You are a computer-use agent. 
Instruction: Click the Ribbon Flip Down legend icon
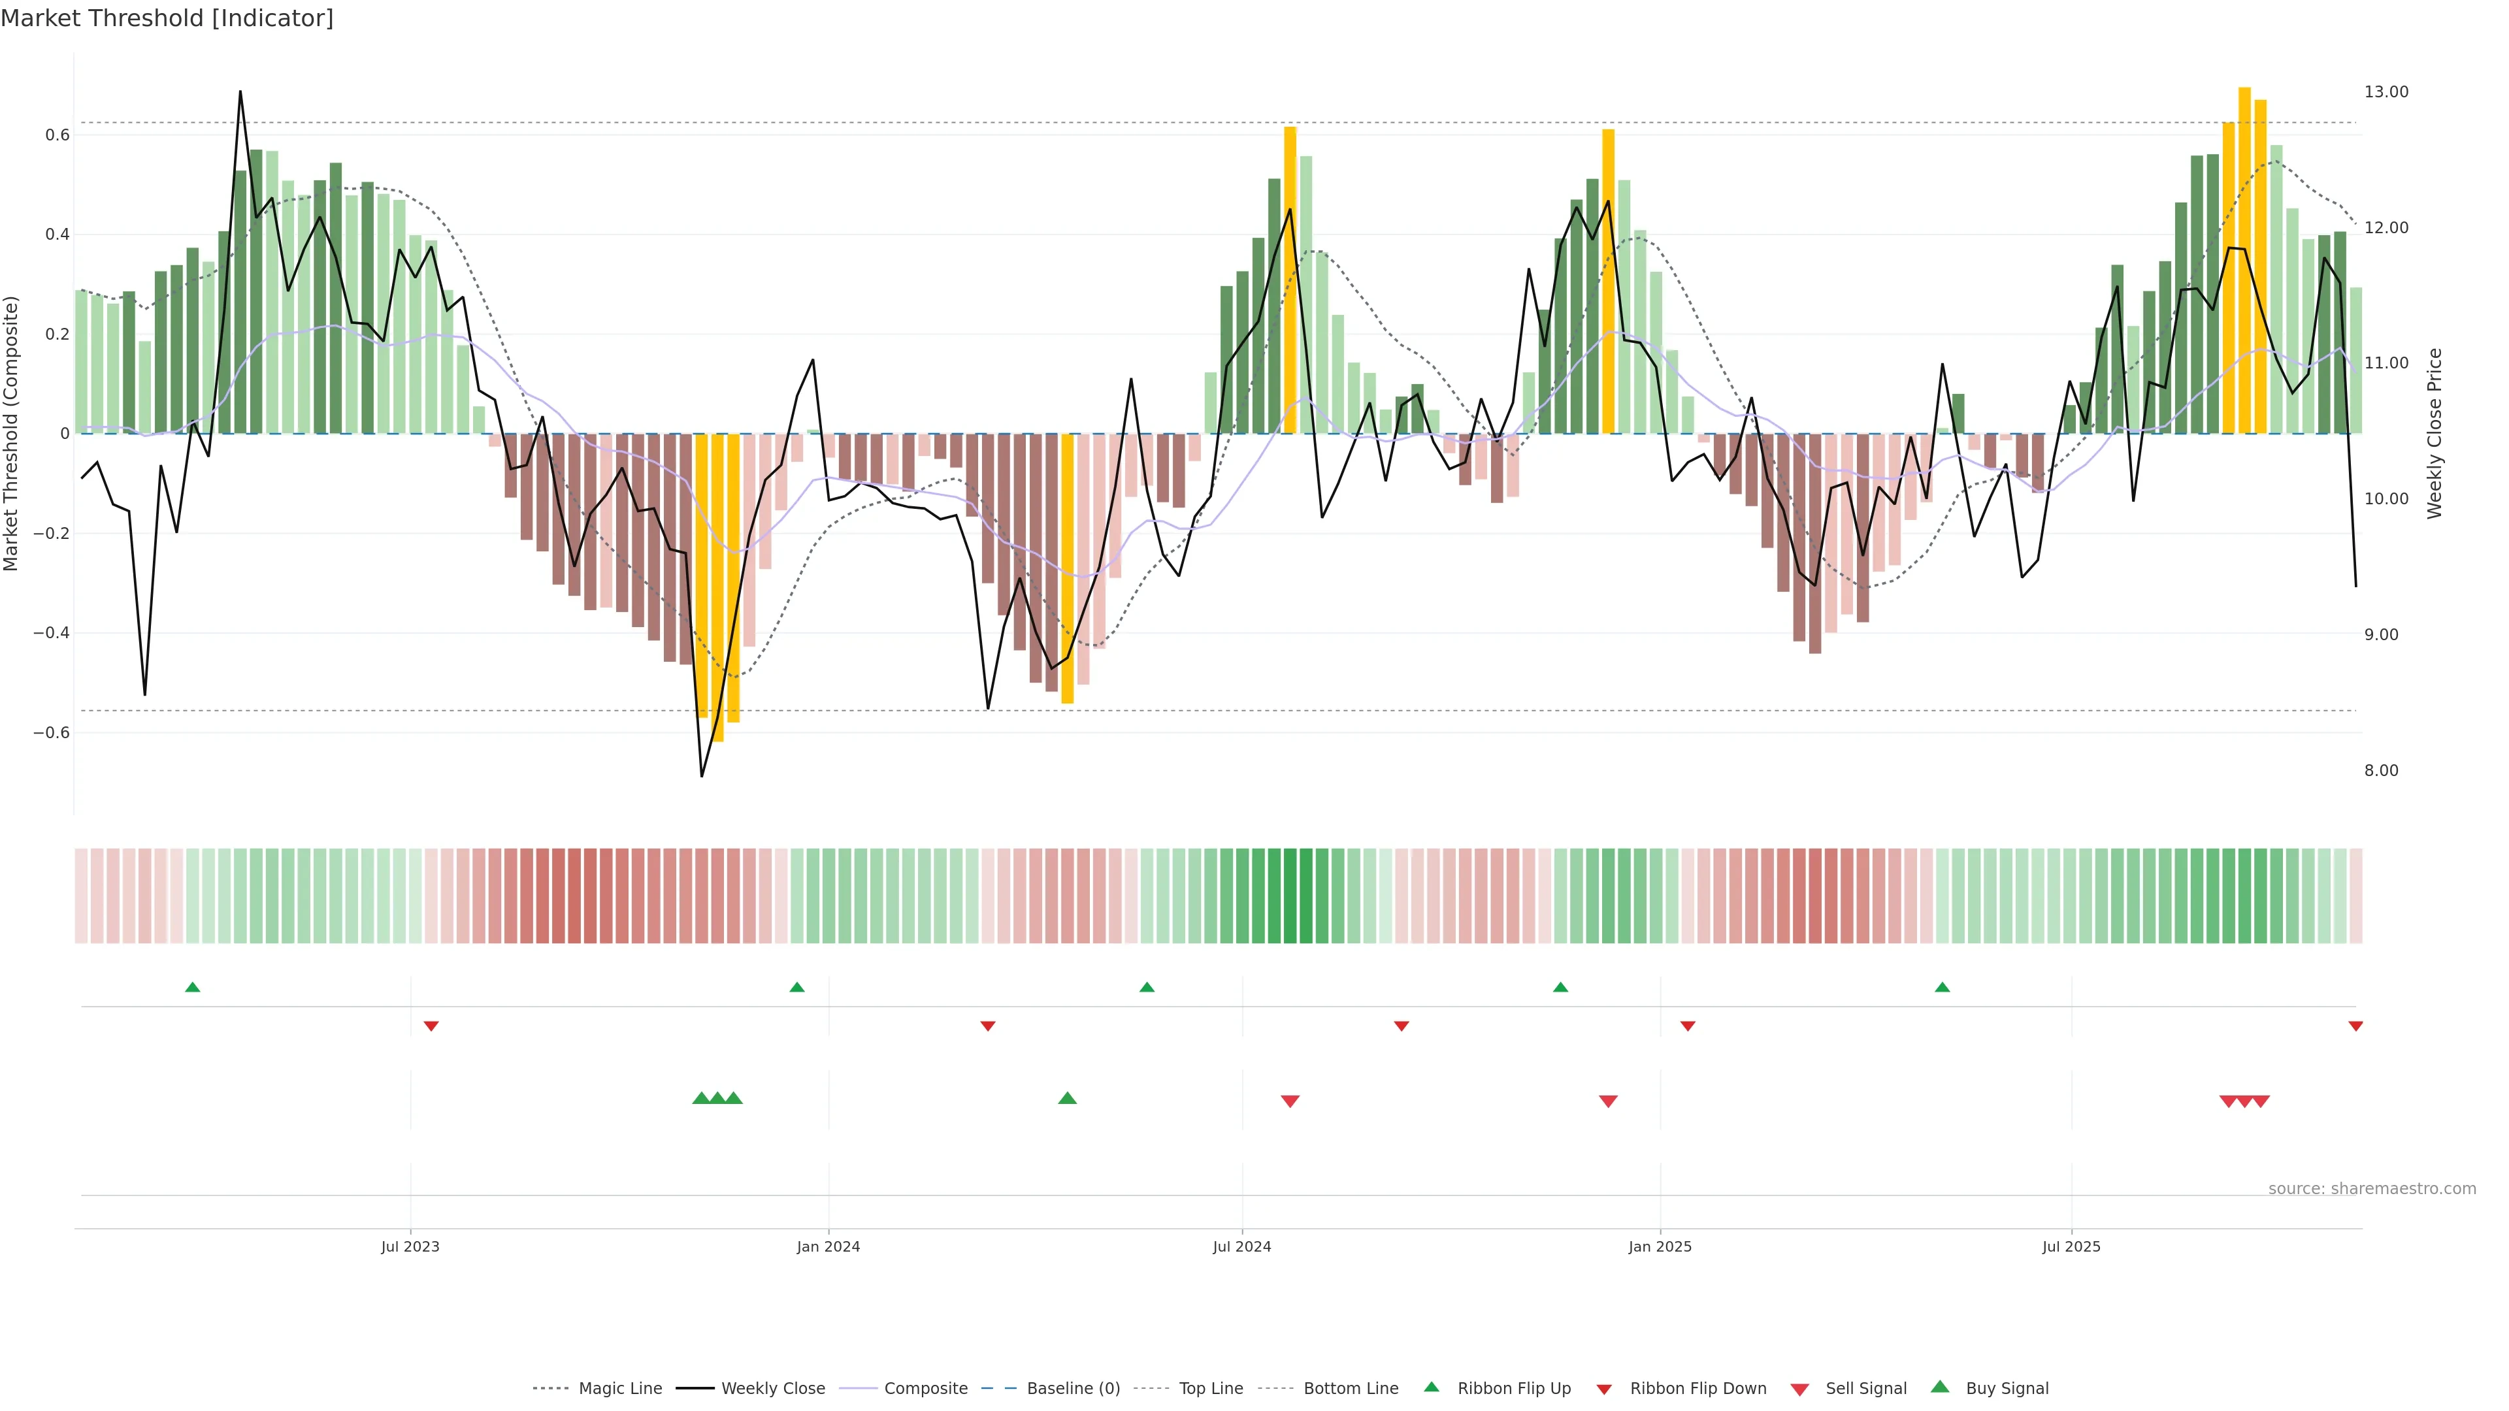1604,1389
